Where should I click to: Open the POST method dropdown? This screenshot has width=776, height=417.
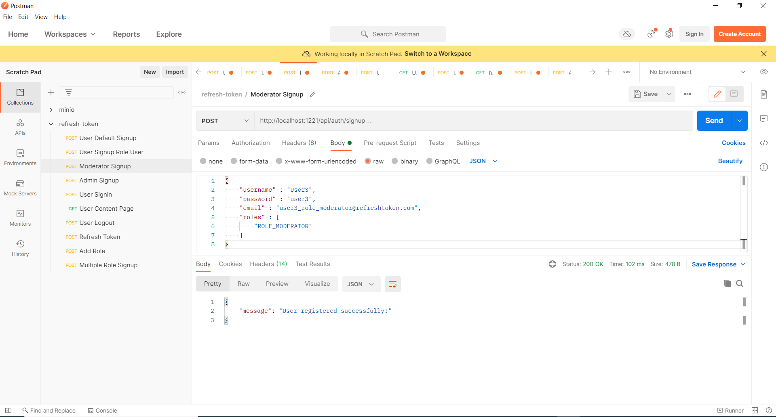coord(225,121)
